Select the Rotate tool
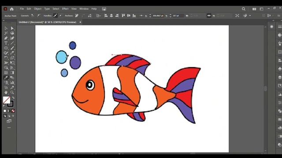282x158 pixels. tap(6, 58)
